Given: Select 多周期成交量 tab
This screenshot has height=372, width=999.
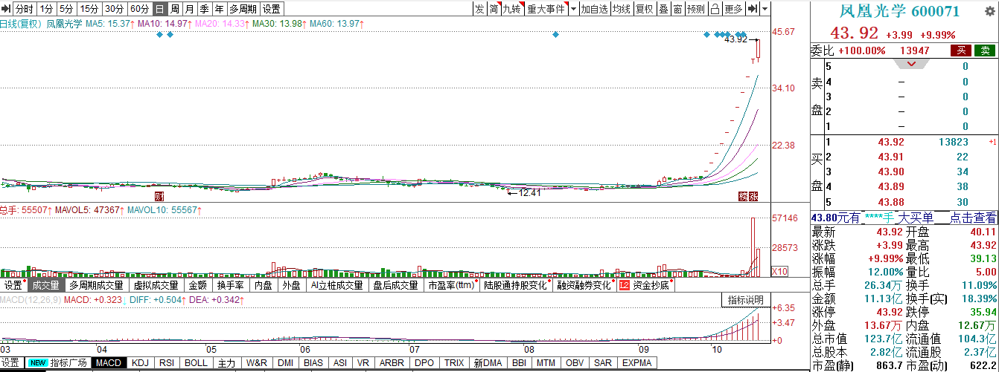Looking at the screenshot, I should [x=97, y=285].
